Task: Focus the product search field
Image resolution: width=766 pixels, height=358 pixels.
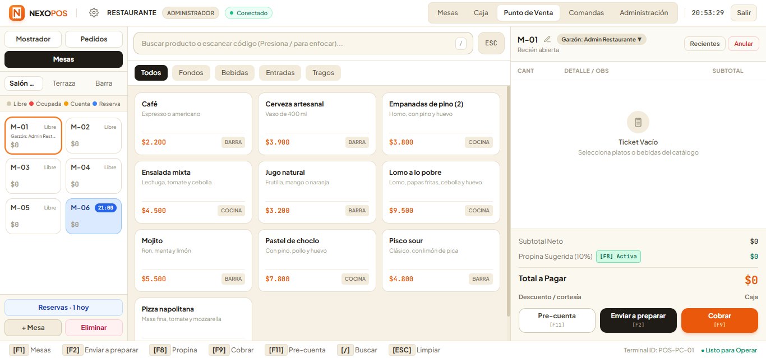Action: (x=303, y=43)
